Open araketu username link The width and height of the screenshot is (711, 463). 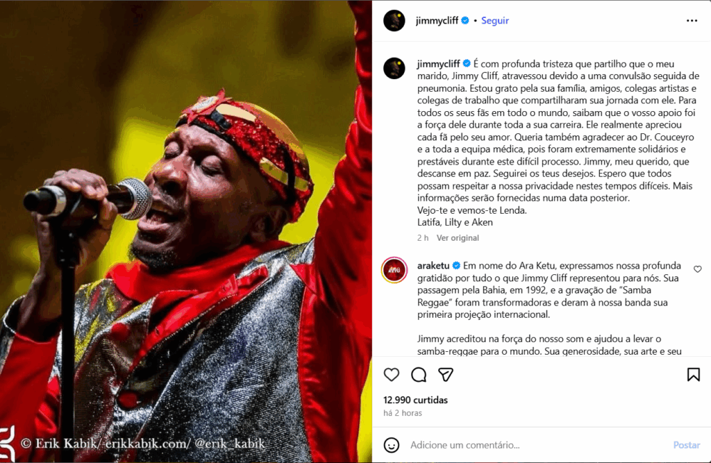(x=433, y=266)
